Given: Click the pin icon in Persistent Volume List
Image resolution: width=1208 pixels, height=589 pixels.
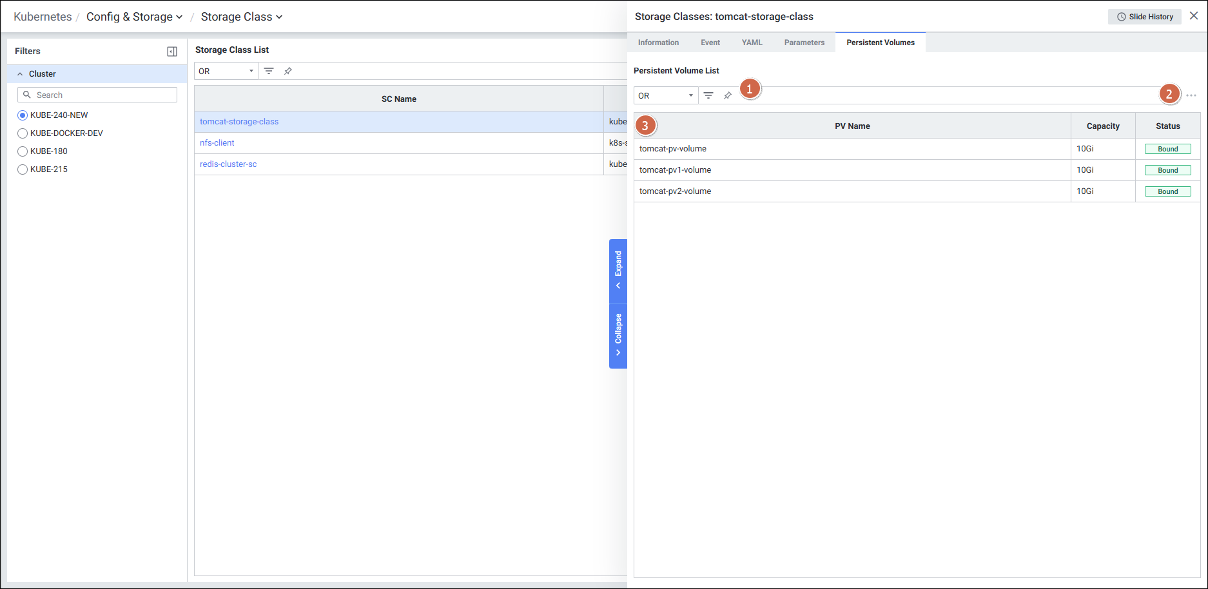Looking at the screenshot, I should pos(728,95).
